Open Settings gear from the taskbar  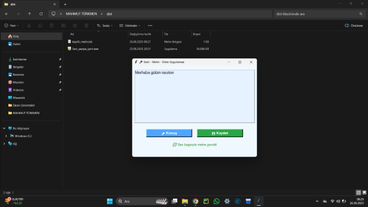click(x=227, y=201)
